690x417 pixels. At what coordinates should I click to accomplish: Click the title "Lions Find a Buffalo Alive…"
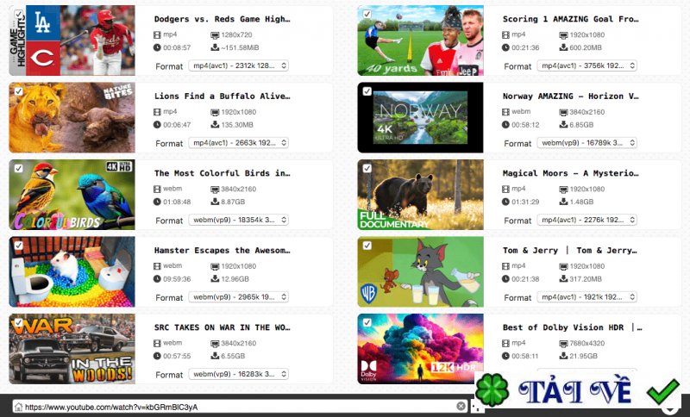(x=223, y=96)
